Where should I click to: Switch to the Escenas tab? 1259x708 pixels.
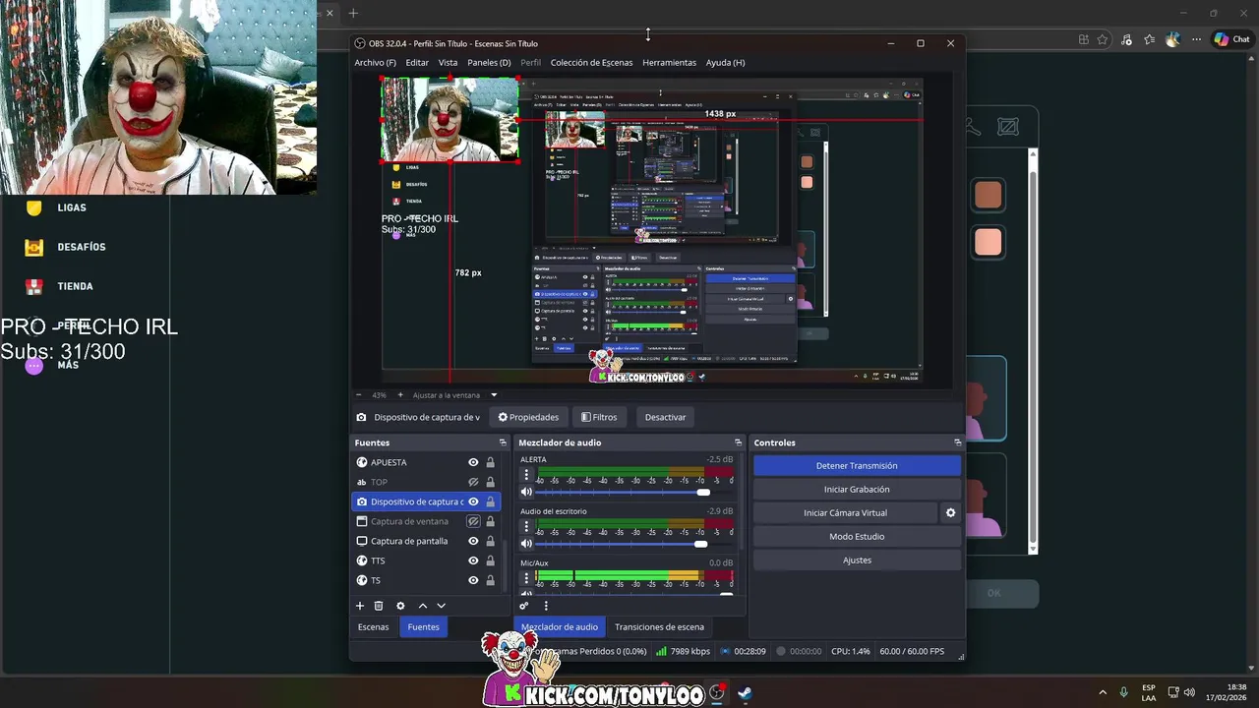[373, 626]
